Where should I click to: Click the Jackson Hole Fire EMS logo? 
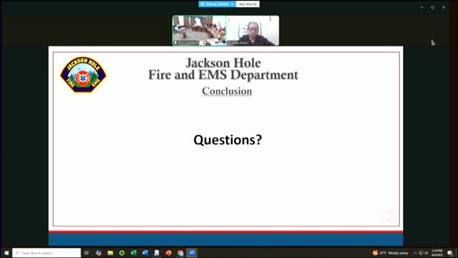(83, 75)
